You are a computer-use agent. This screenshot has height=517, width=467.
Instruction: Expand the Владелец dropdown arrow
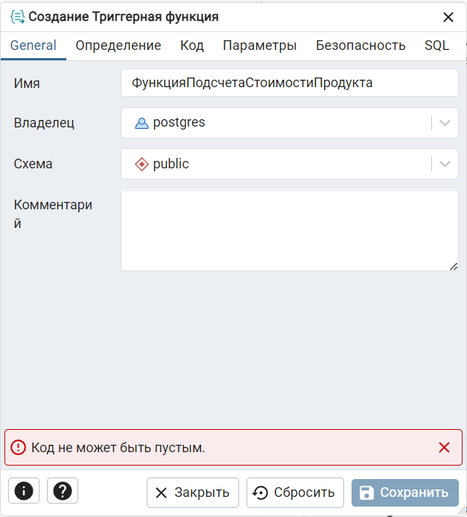[x=445, y=124]
